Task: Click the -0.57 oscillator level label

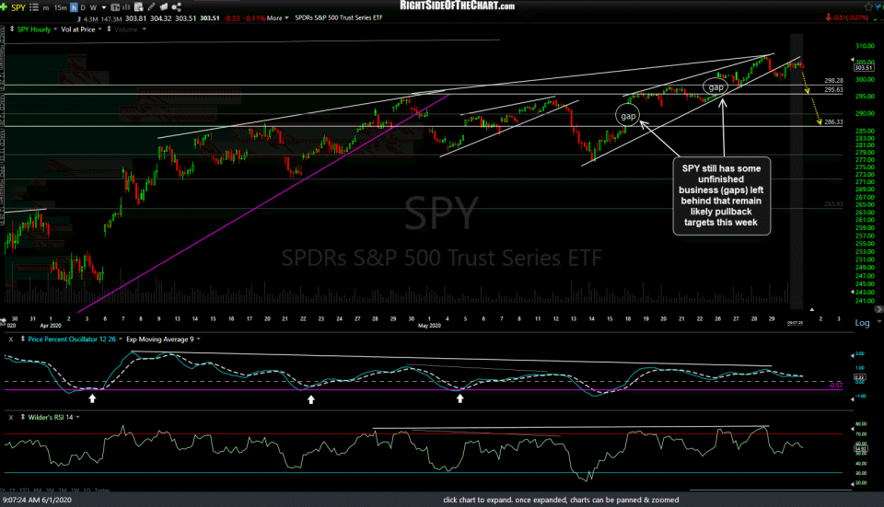Action: (x=835, y=386)
